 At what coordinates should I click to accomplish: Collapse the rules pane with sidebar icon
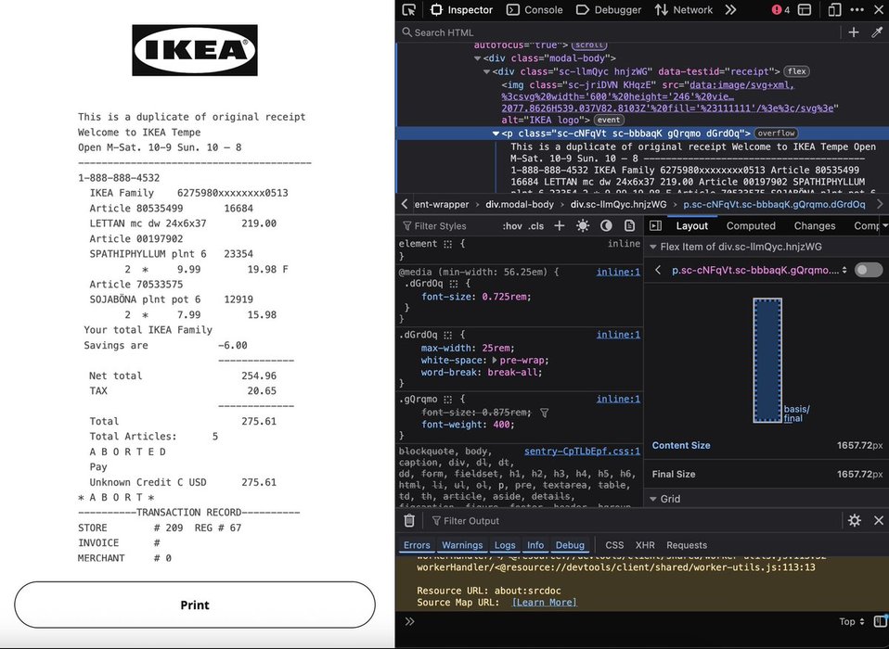pyautogui.click(x=655, y=225)
